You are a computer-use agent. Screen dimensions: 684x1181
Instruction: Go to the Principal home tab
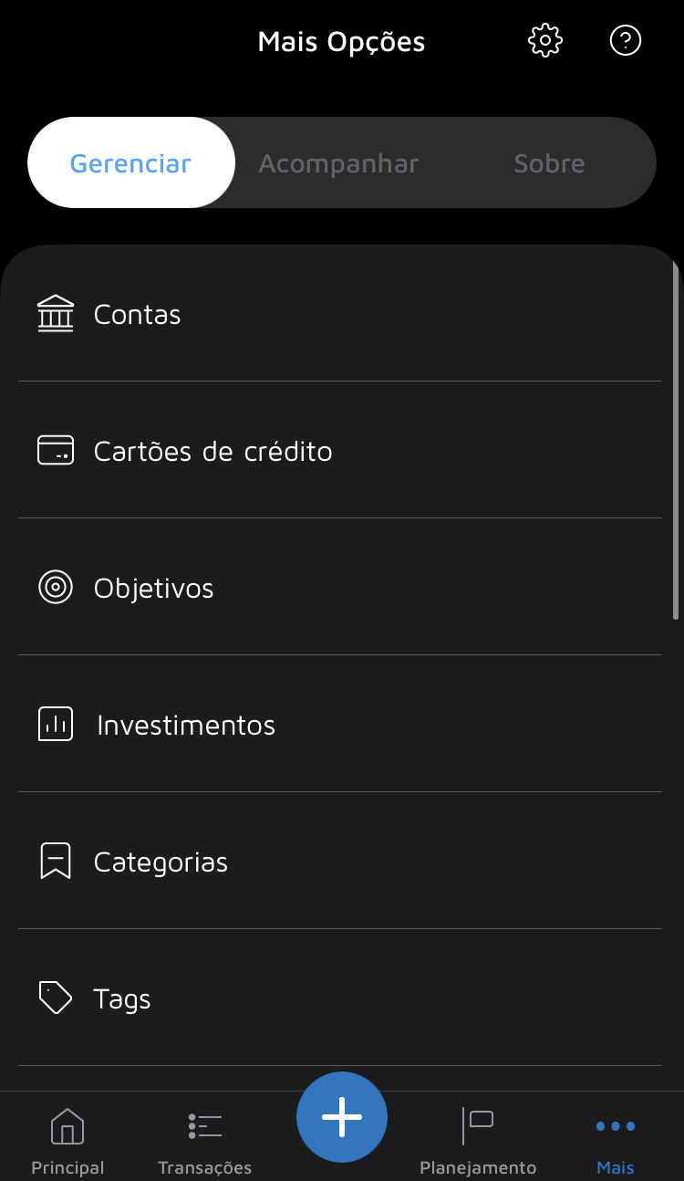point(67,1141)
